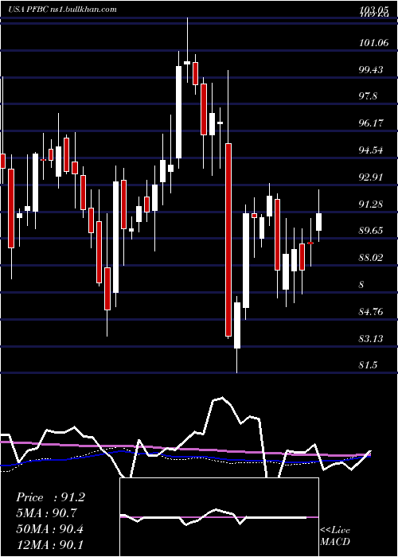
Task: Select the 96.17 price axis label
Action: 371,123
